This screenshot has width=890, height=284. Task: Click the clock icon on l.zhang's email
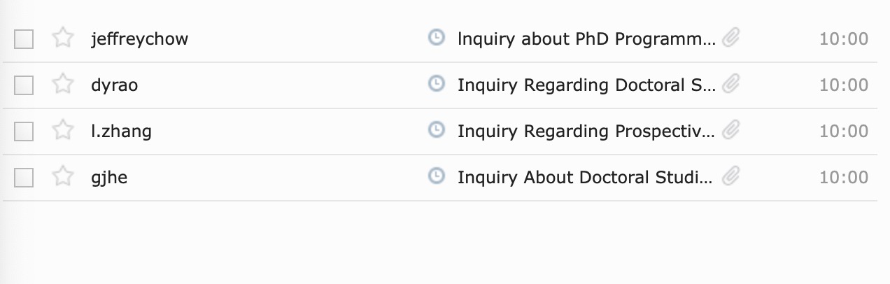[436, 130]
